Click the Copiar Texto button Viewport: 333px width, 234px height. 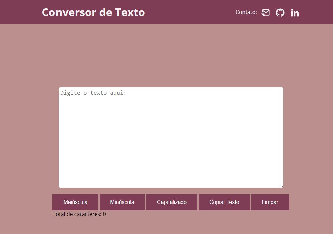point(224,202)
